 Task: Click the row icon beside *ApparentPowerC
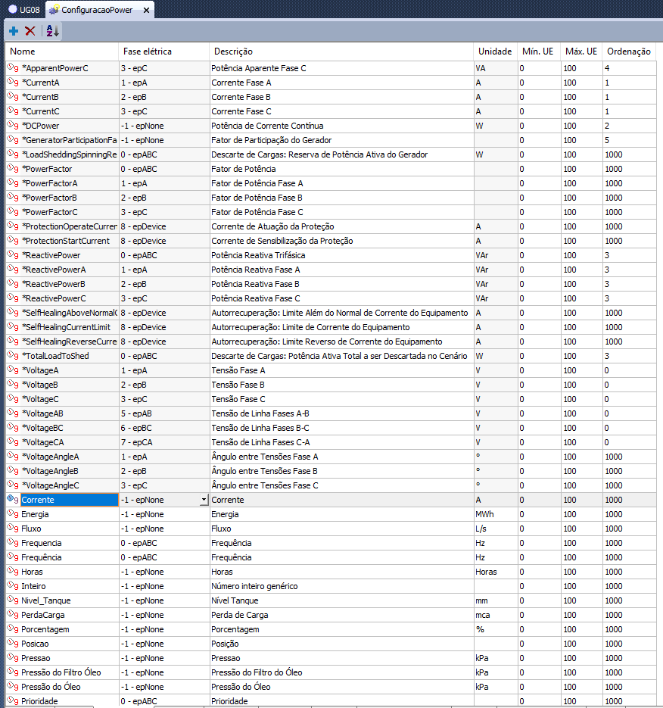[x=13, y=68]
